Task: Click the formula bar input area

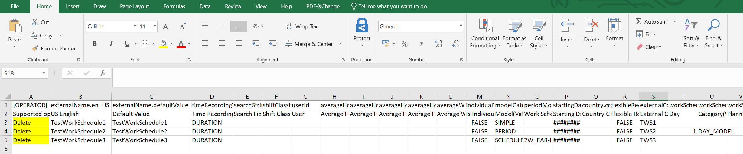Action: [428, 78]
